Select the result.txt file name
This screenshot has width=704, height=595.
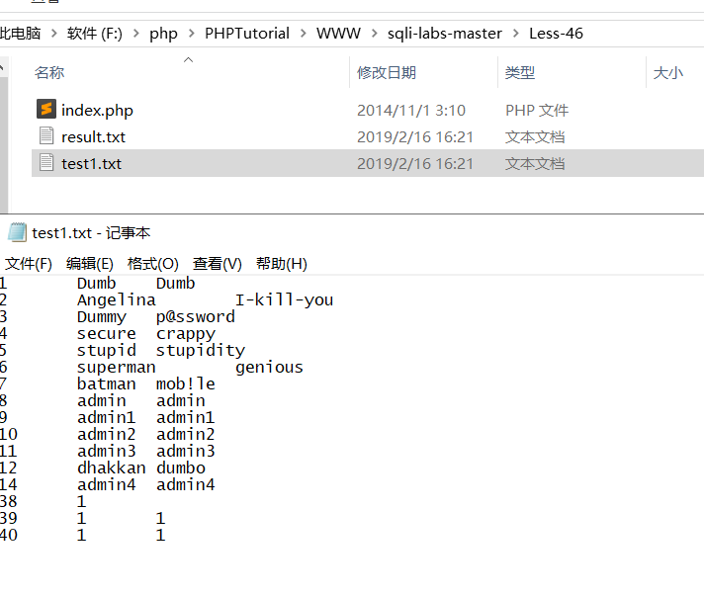93,136
